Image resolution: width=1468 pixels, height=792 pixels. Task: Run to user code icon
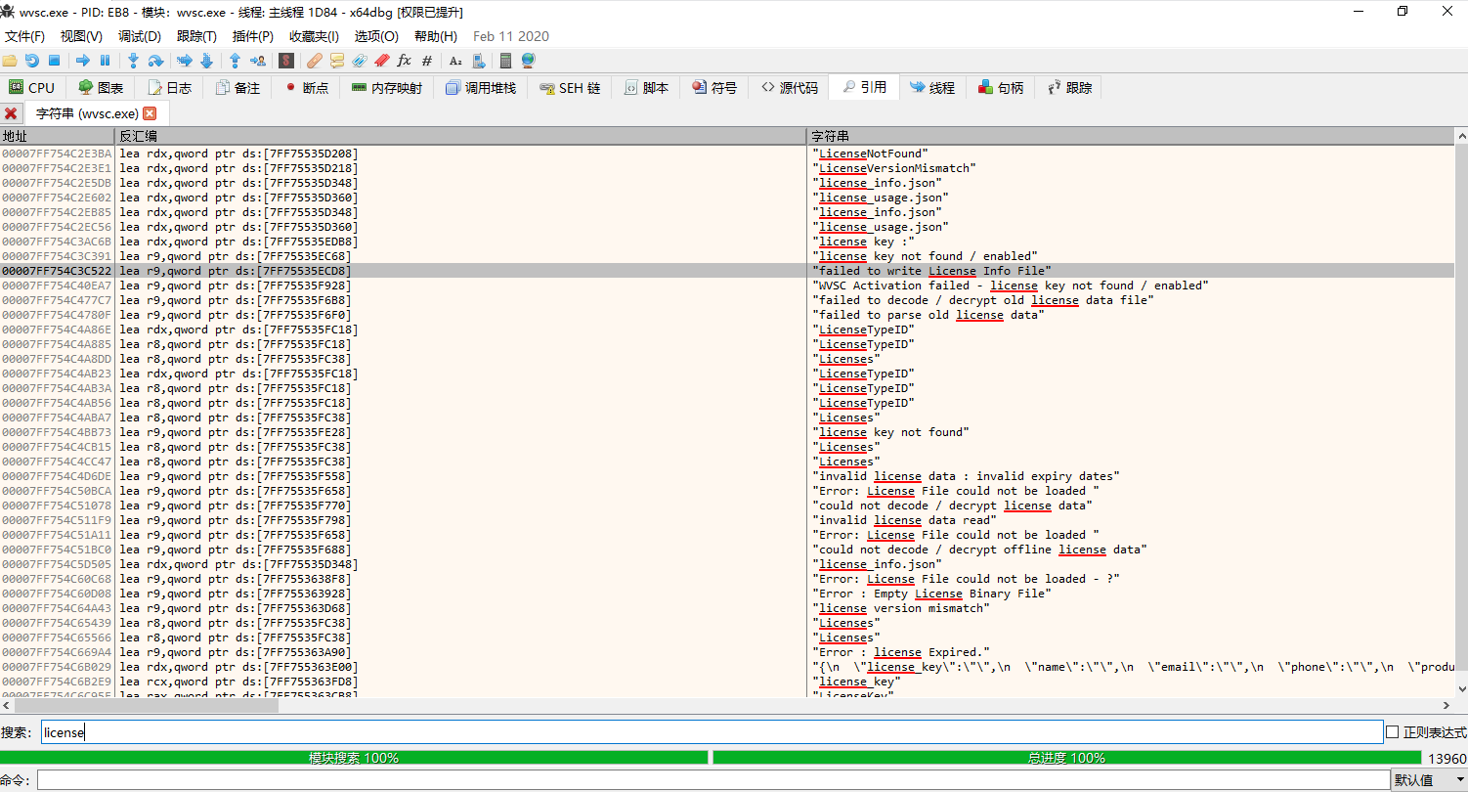[257, 61]
